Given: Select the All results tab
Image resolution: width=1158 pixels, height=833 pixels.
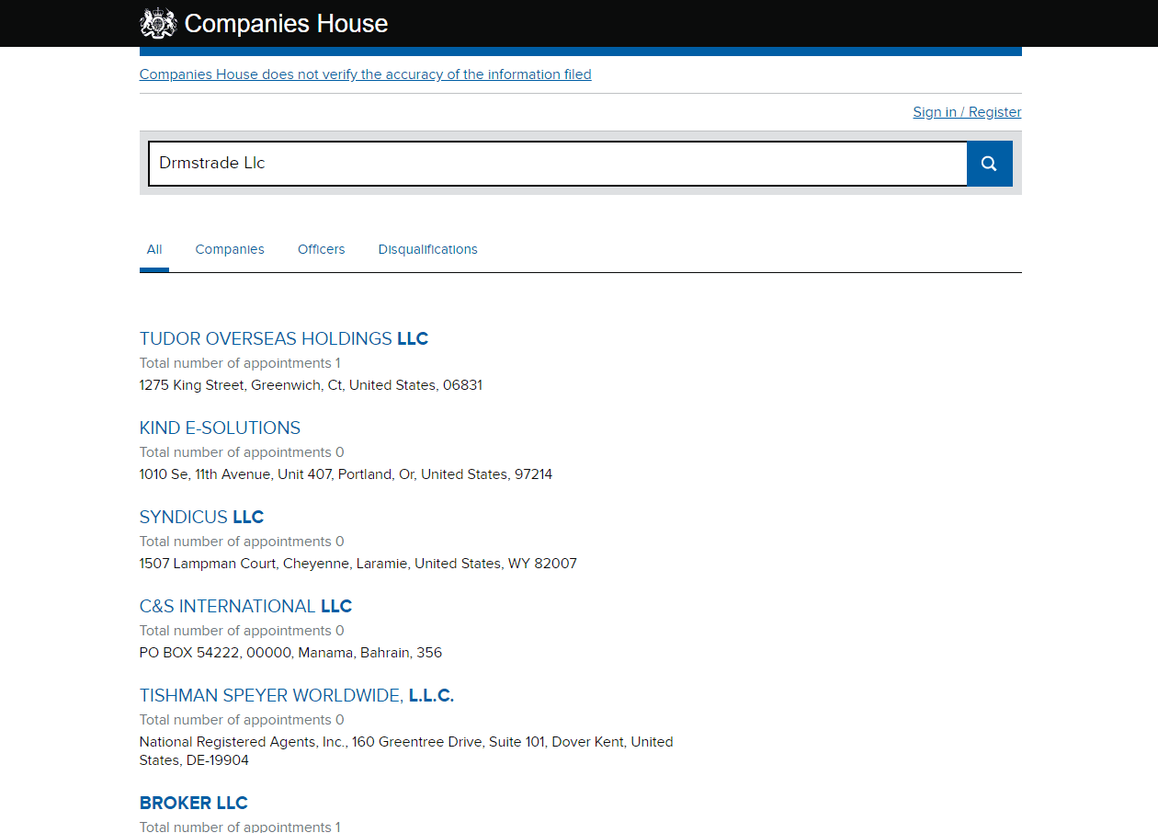Looking at the screenshot, I should [154, 249].
